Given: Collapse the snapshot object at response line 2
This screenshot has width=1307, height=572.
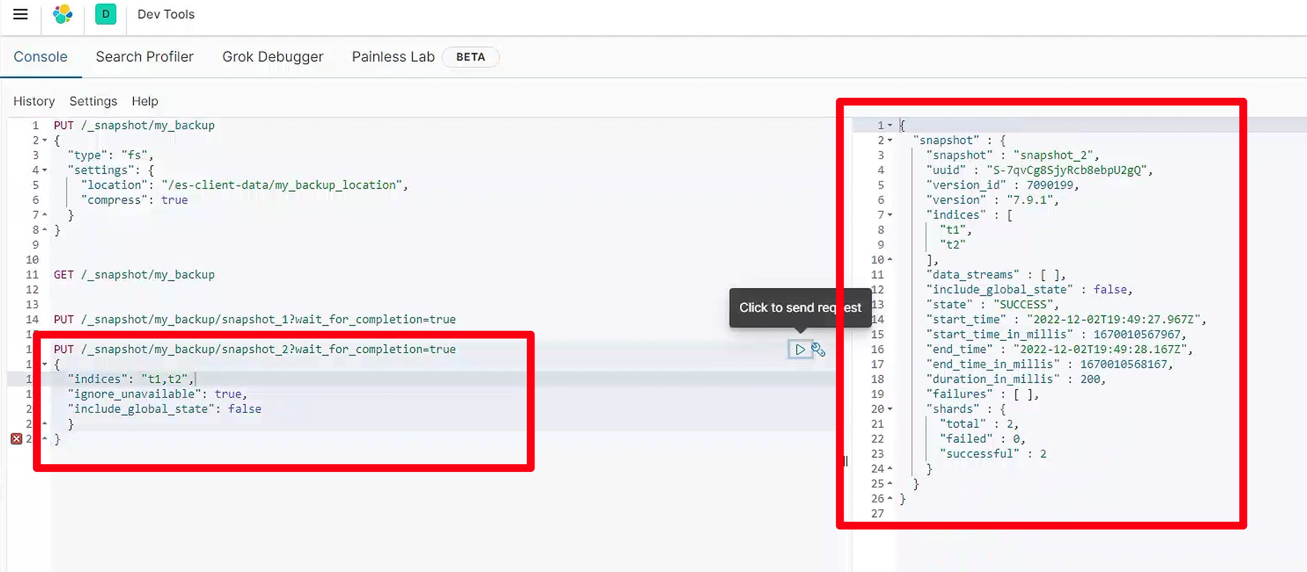Looking at the screenshot, I should pos(890,140).
